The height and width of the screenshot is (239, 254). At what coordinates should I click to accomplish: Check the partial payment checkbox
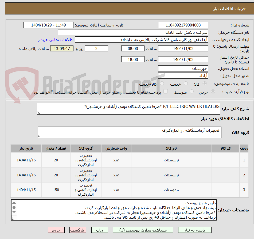click(x=166, y=91)
